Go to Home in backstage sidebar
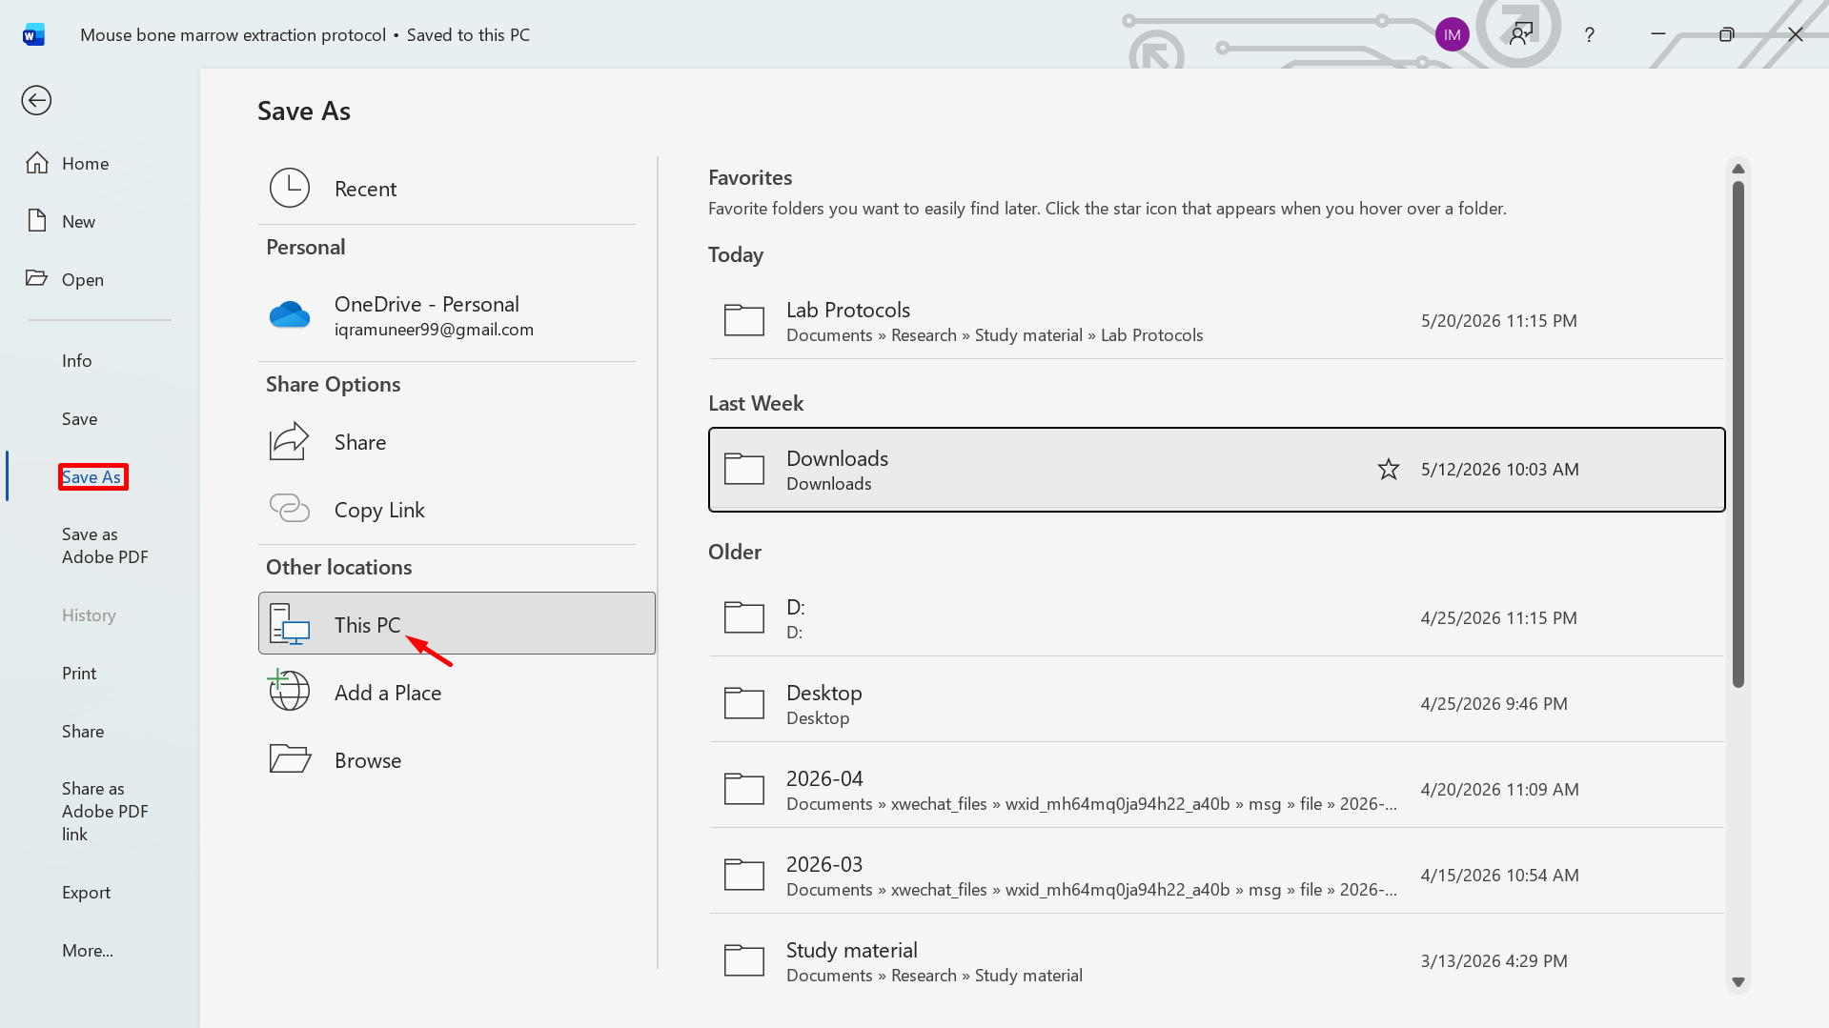The image size is (1829, 1028). (86, 163)
